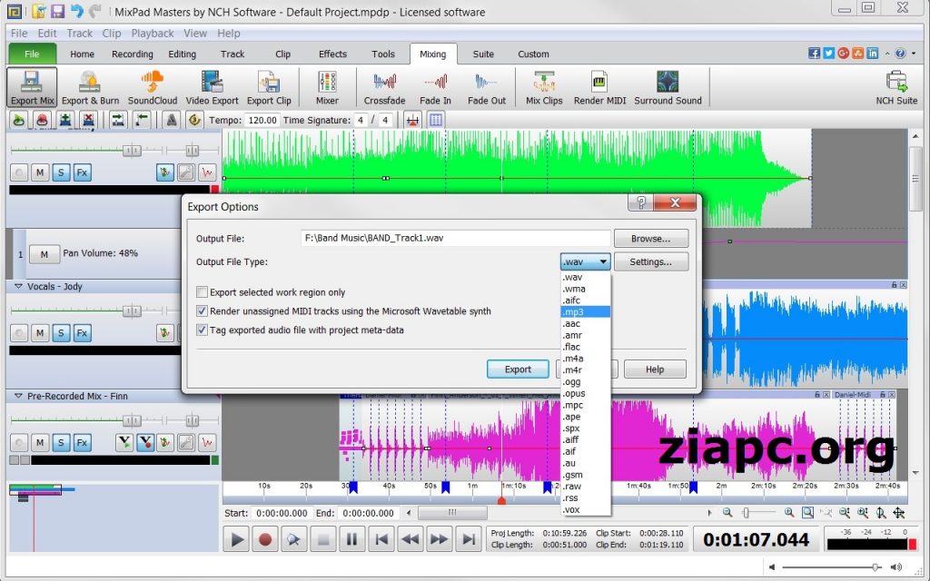The height and width of the screenshot is (581, 930).
Task: Open the NCH Suite icon
Action: pyautogui.click(x=896, y=87)
